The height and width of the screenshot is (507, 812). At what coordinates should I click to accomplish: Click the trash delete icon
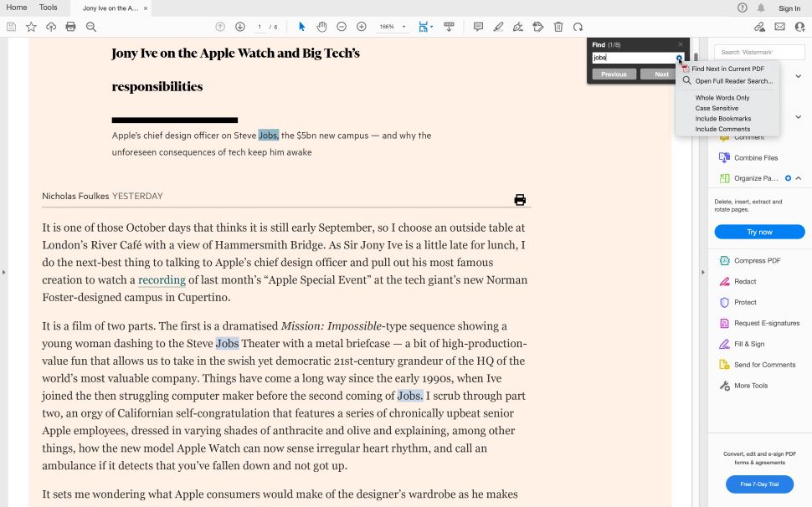pyautogui.click(x=558, y=27)
